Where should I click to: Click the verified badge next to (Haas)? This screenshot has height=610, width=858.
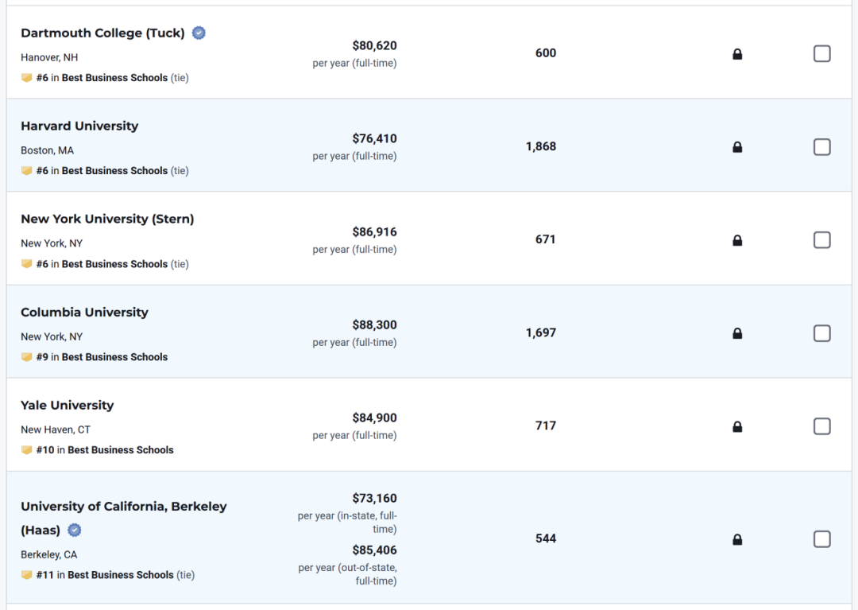coord(75,530)
